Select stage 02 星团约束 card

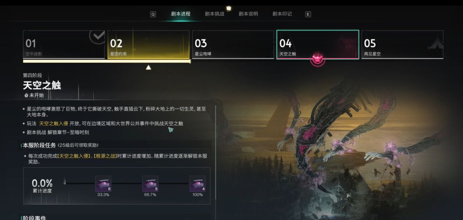[148, 45]
